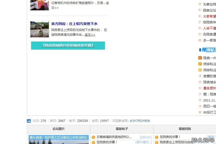Click the rank 2 badge beside 师宗私庄
Screen dimensions: 216x144
pos(200,64)
